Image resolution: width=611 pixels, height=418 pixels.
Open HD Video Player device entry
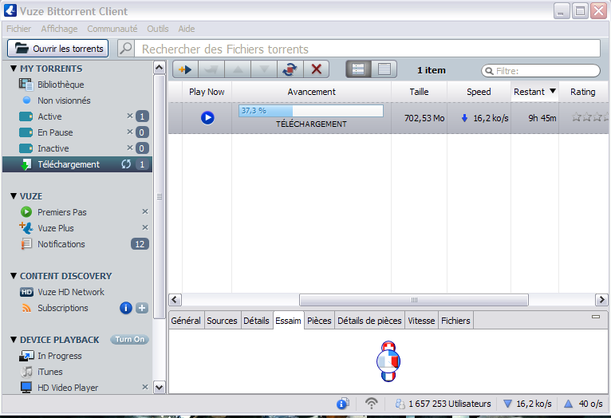(68, 388)
